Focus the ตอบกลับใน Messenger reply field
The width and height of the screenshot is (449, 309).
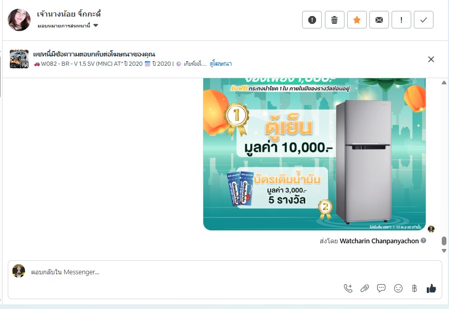pos(183,272)
